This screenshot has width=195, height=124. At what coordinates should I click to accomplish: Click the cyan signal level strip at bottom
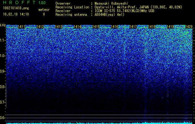100,123
